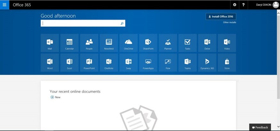Open the Settings gear icon
Viewport: 280px width, 131px height.
tap(235, 5)
